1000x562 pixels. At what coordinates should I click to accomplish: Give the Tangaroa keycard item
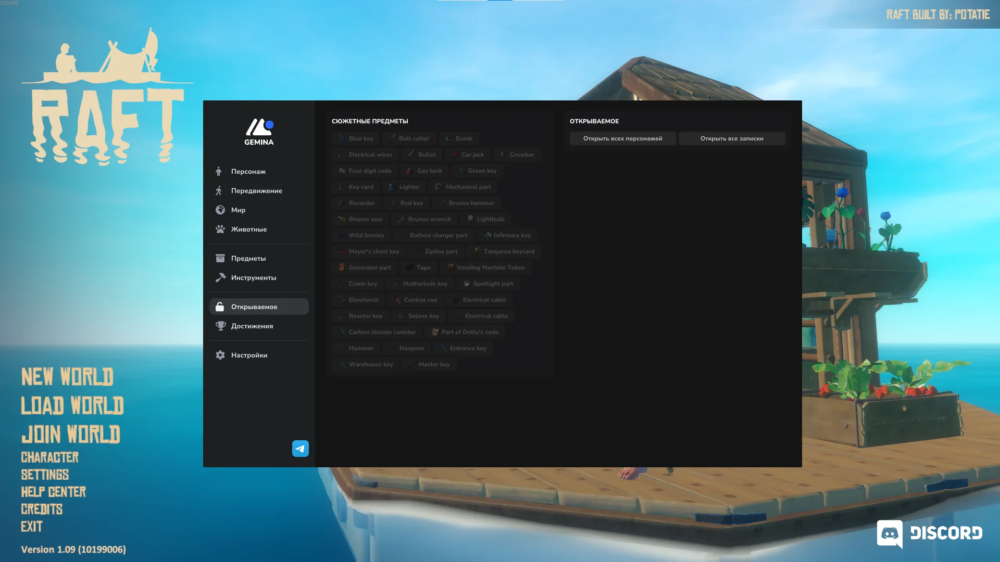504,251
